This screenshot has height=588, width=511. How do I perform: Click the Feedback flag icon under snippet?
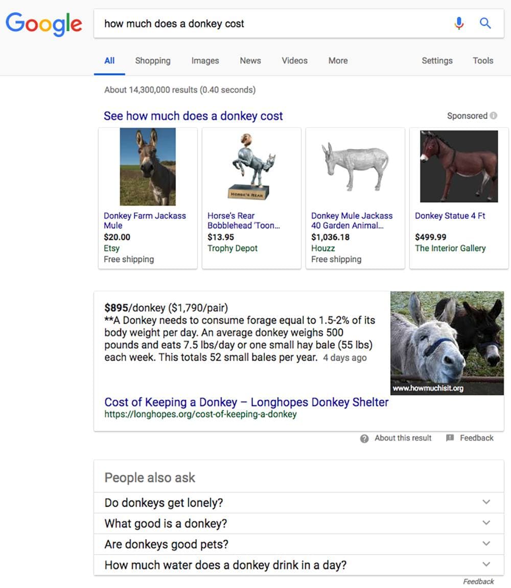tap(450, 438)
